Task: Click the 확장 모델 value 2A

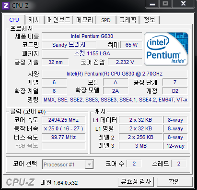Action: click(x=116, y=91)
